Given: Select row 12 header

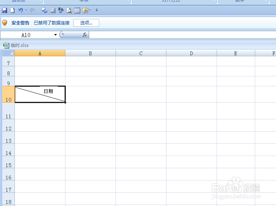Looking at the screenshot, I should 9,125.
